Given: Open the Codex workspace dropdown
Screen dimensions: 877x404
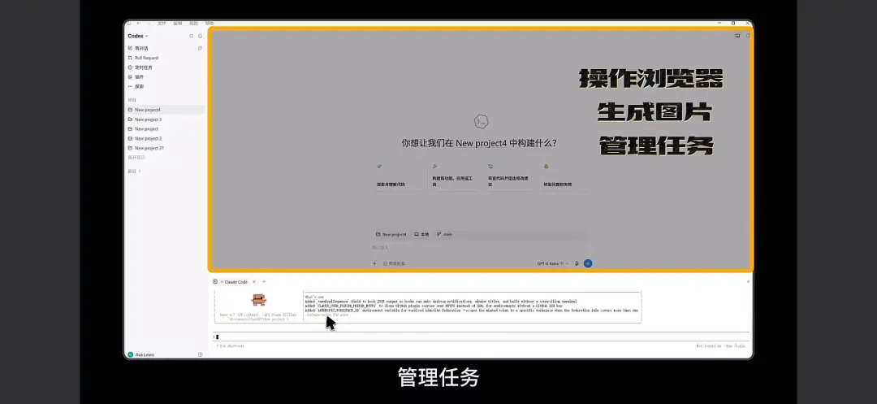Looking at the screenshot, I should 138,36.
